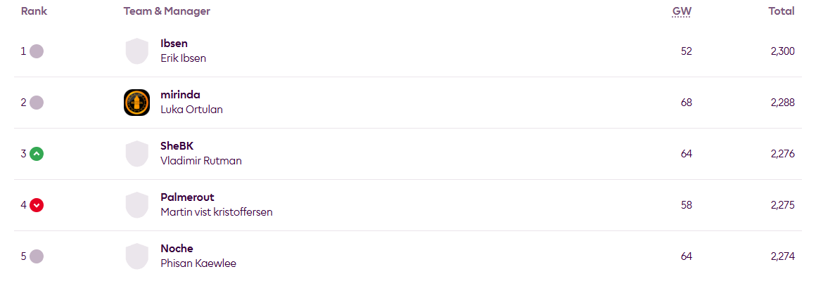Open the mirinda team link
This screenshot has width=816, height=281.
pyautogui.click(x=180, y=95)
